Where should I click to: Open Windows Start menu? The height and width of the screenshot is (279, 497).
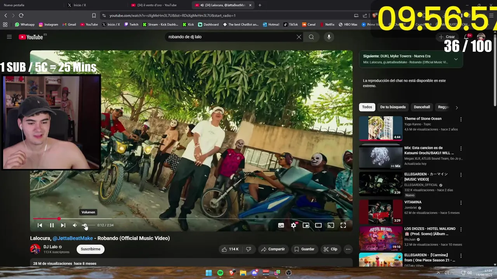click(x=209, y=273)
